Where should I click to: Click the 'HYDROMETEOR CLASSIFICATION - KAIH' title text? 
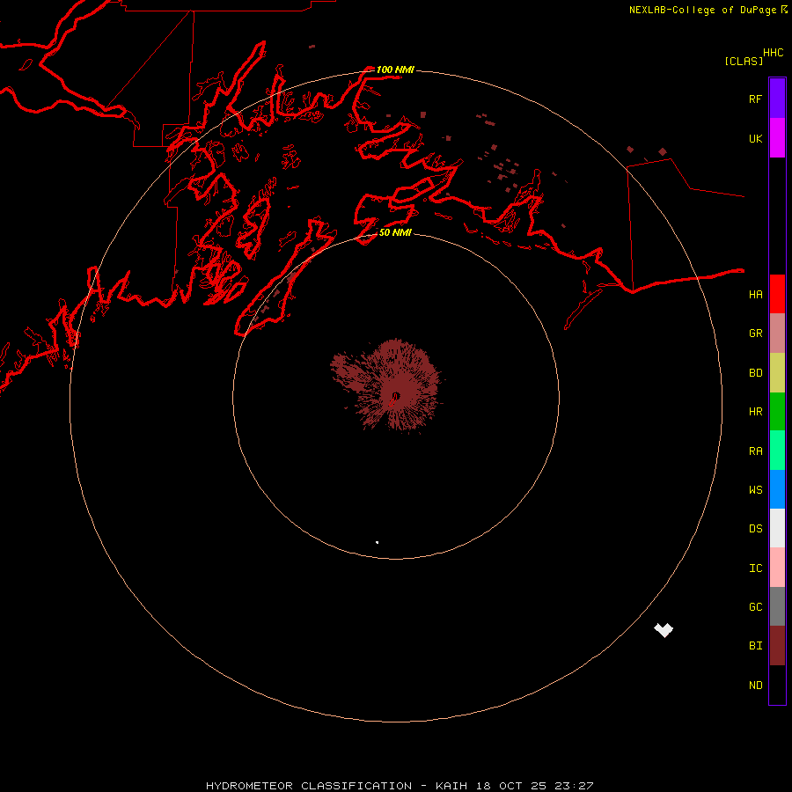point(336,786)
